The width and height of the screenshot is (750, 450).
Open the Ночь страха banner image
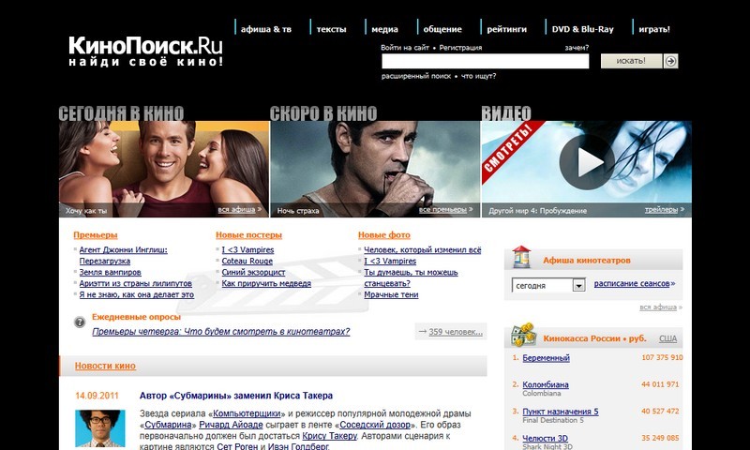point(375,169)
